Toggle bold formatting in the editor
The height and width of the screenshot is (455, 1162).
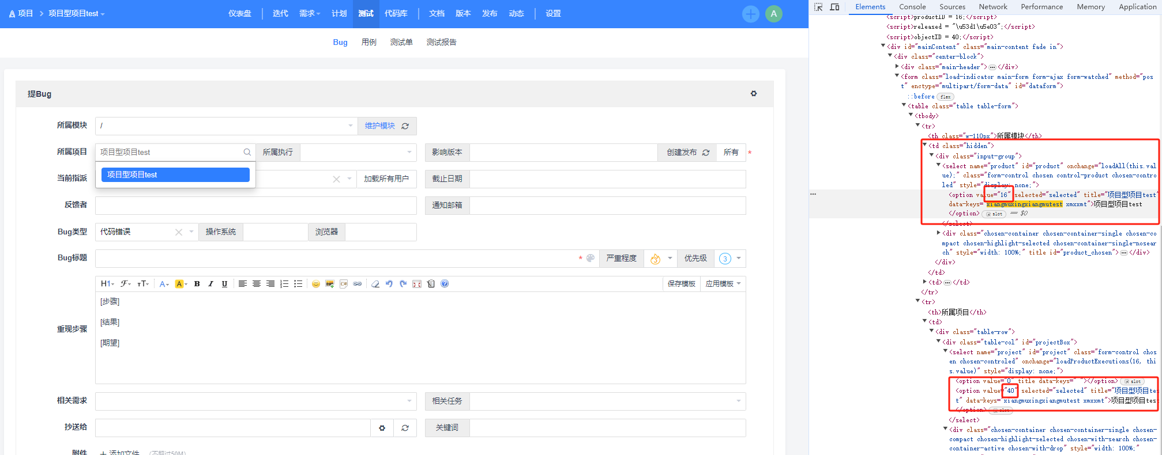(197, 284)
